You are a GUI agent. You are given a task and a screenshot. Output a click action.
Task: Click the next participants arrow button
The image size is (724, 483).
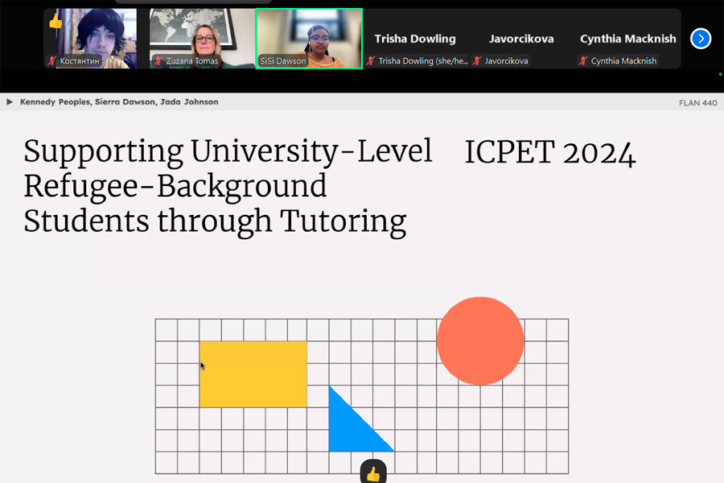tap(701, 39)
